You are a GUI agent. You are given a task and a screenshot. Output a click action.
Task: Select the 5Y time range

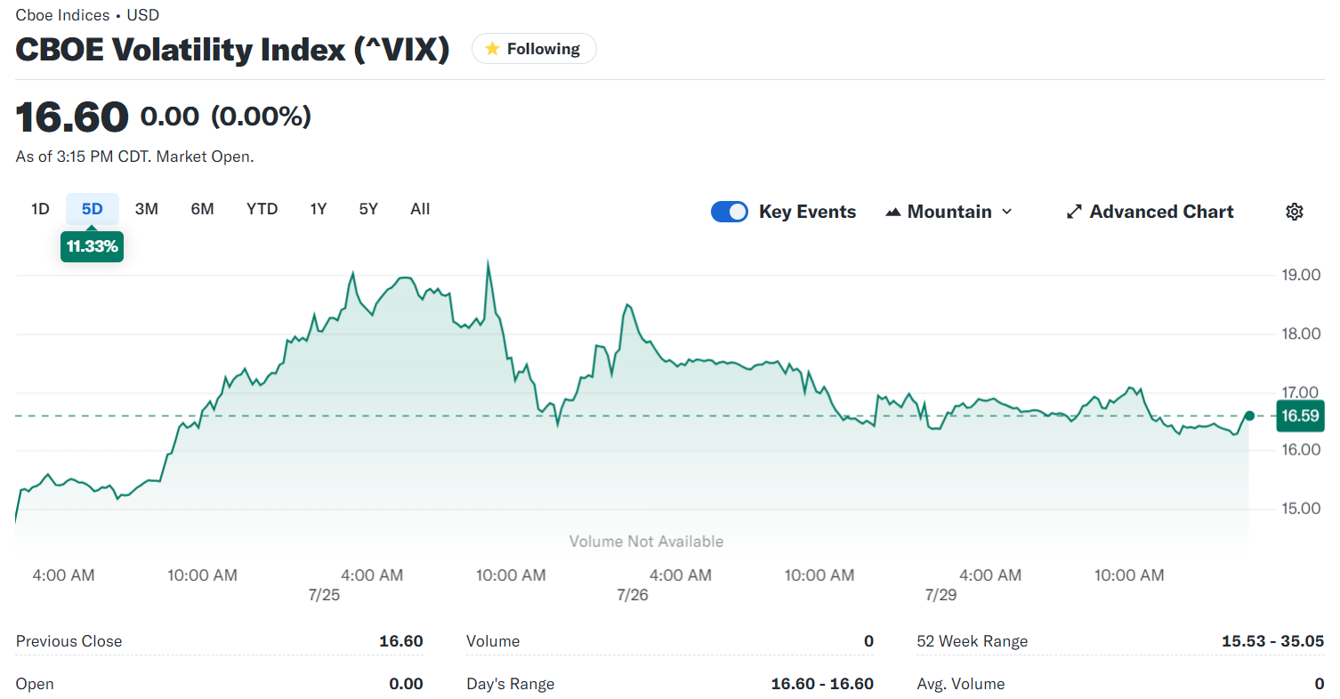(x=368, y=209)
